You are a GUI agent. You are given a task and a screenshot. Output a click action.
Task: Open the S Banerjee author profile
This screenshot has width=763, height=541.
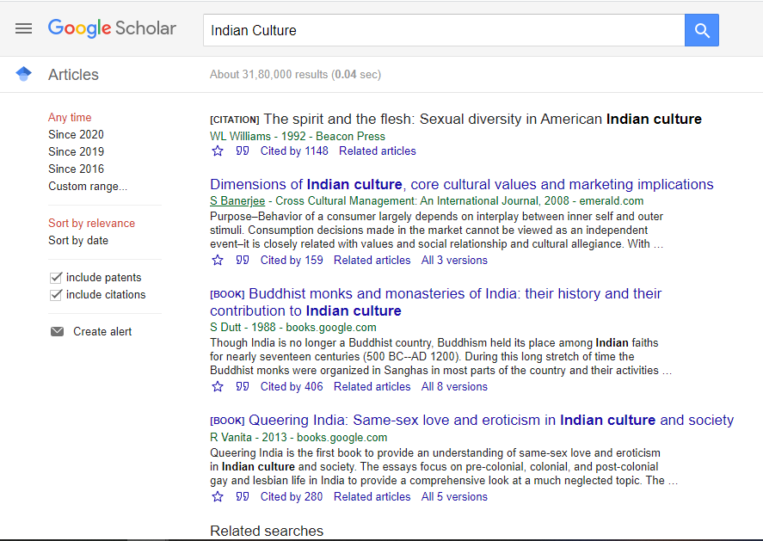pos(237,201)
